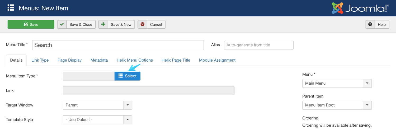
Task: Go to the Metadata tab
Action: 99,60
